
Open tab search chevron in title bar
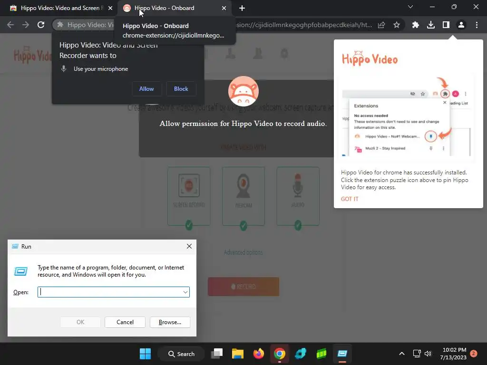pyautogui.click(x=410, y=7)
